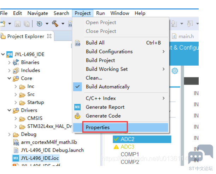The height and width of the screenshot is (174, 216).
Task: Click the blue settings gear icon
Action: [x=175, y=71]
